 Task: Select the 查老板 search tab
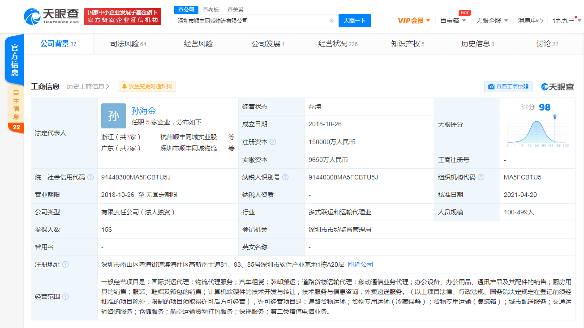210,9
